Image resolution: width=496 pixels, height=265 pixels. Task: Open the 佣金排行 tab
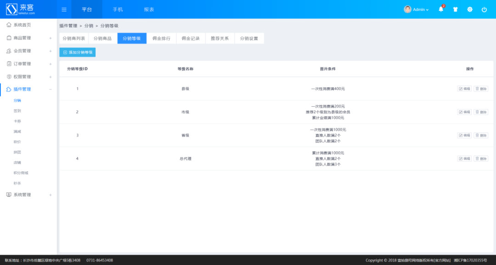(x=161, y=38)
